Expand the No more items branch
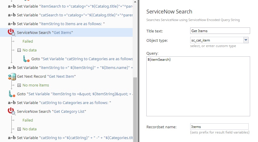 coord(19,85)
